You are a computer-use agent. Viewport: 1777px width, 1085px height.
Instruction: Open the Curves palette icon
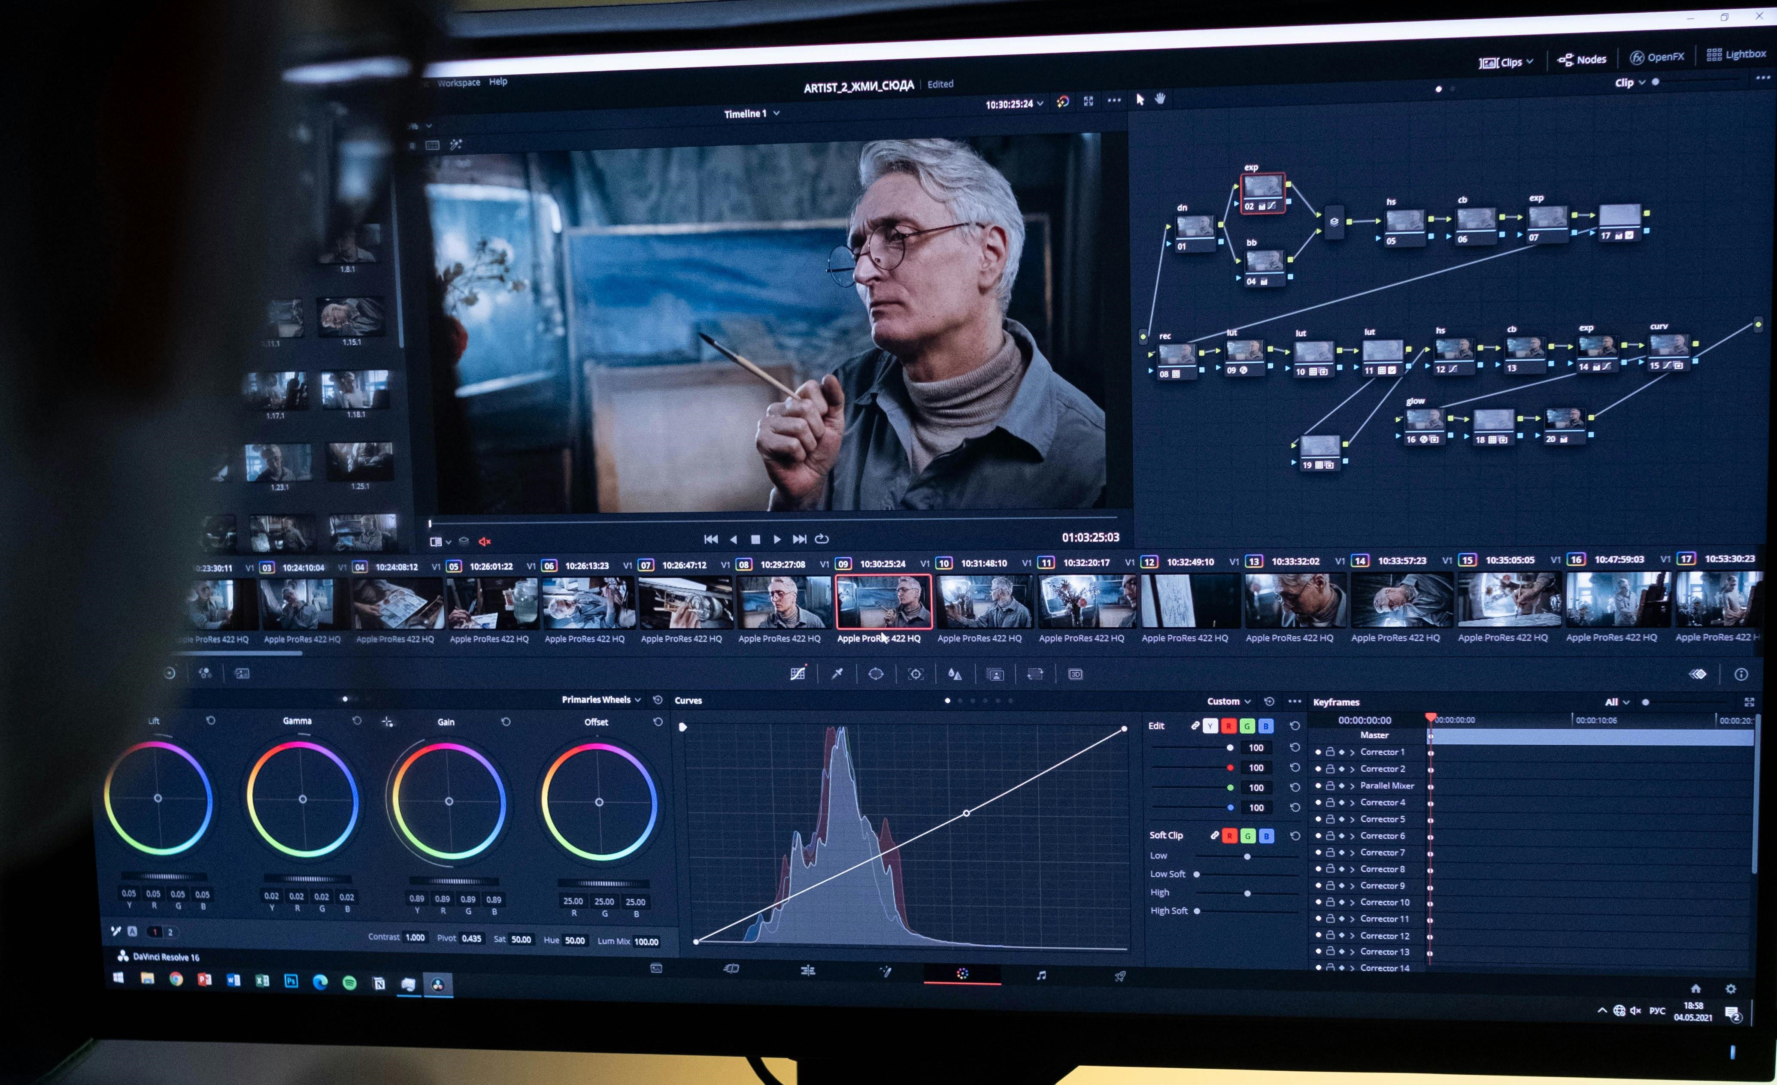pyautogui.click(x=798, y=673)
